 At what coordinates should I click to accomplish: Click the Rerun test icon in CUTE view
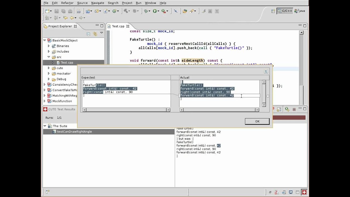pos(287,109)
